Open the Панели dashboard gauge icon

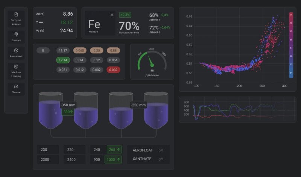tap(16, 86)
